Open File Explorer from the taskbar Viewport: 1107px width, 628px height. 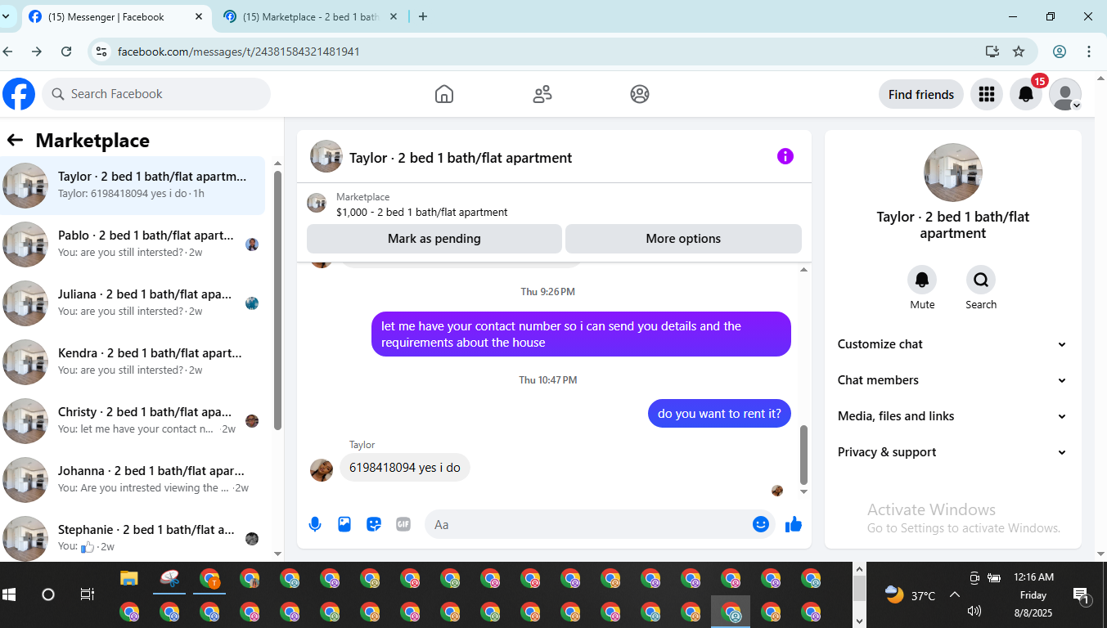click(129, 578)
